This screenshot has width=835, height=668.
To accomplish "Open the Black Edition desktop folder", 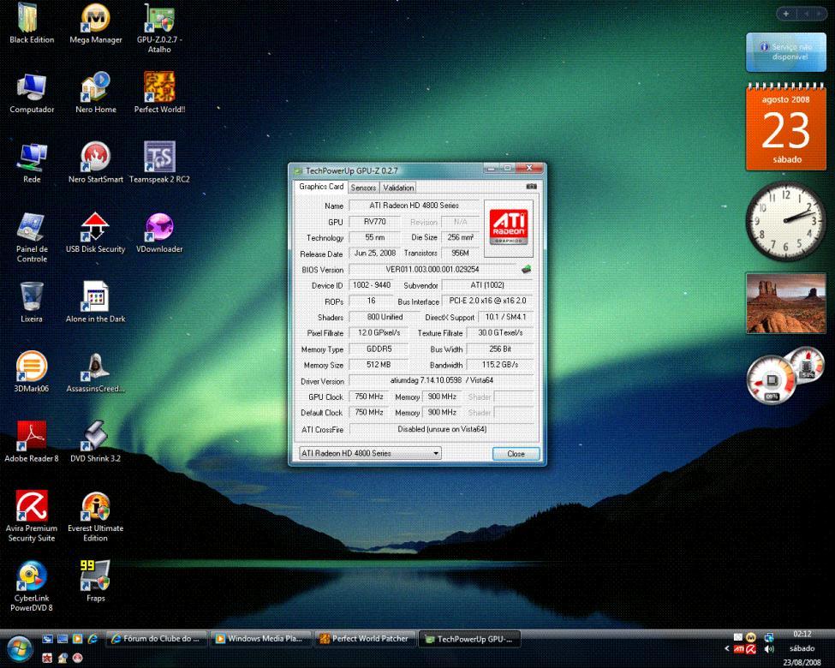I will [x=32, y=25].
